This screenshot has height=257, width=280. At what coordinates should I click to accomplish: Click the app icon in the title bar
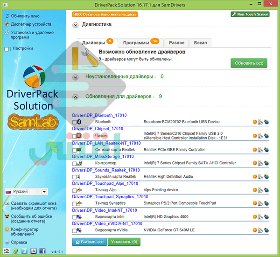6,5
